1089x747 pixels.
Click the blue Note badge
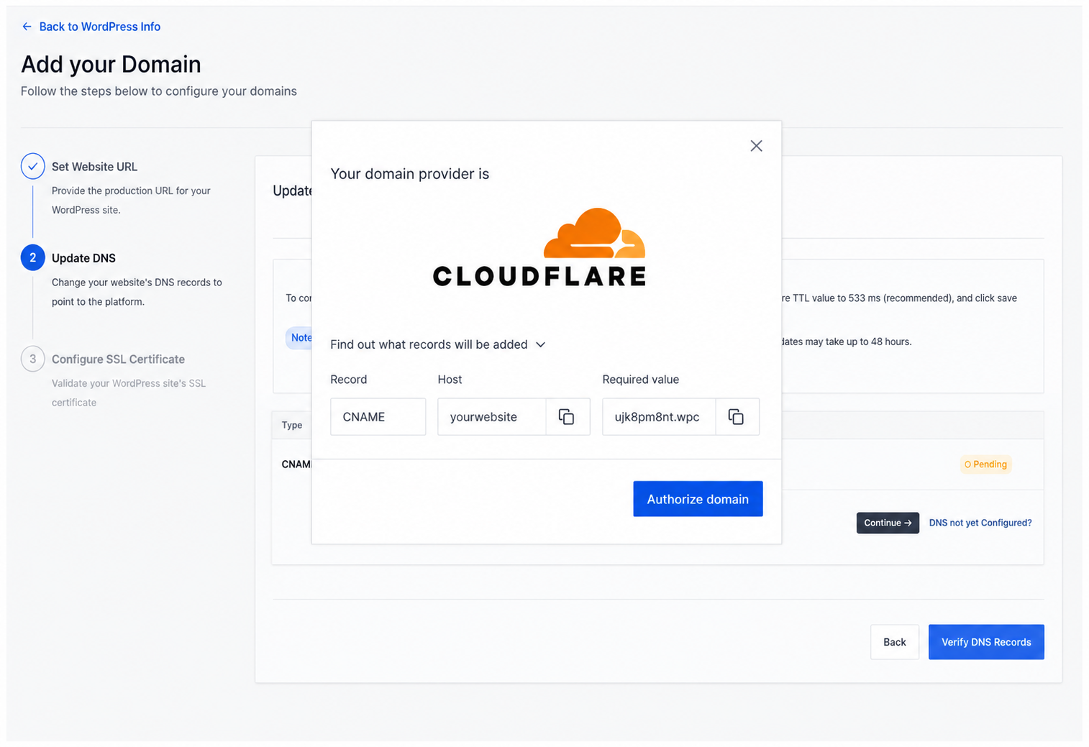tap(299, 338)
